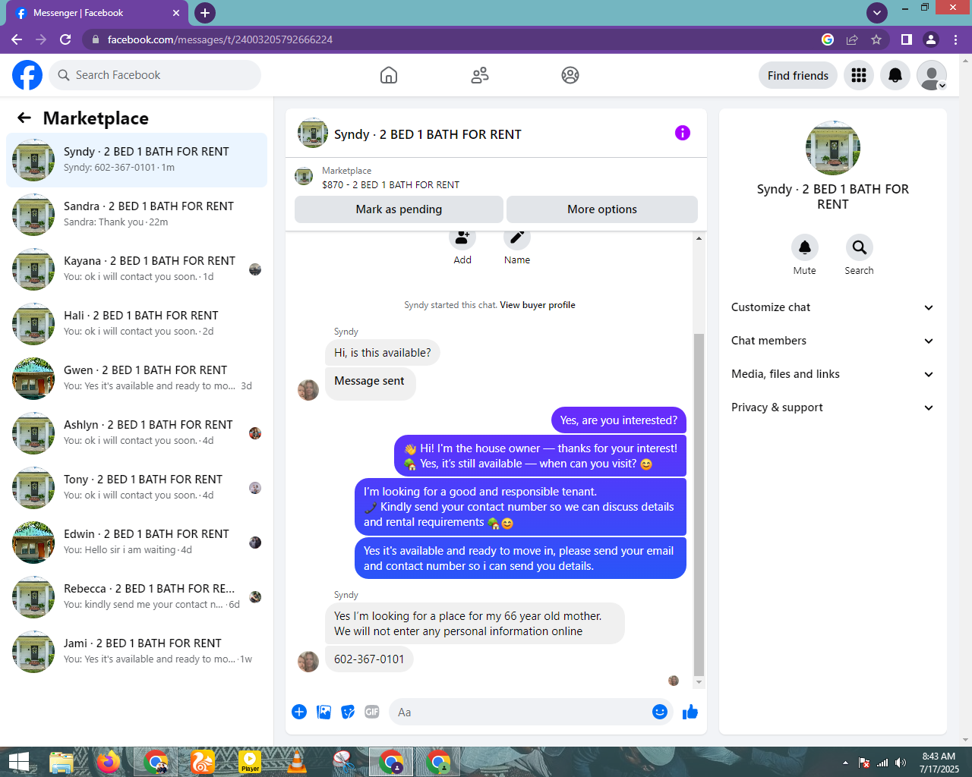Click the Facebook logo
Screen dimensions: 972x777
click(27, 75)
